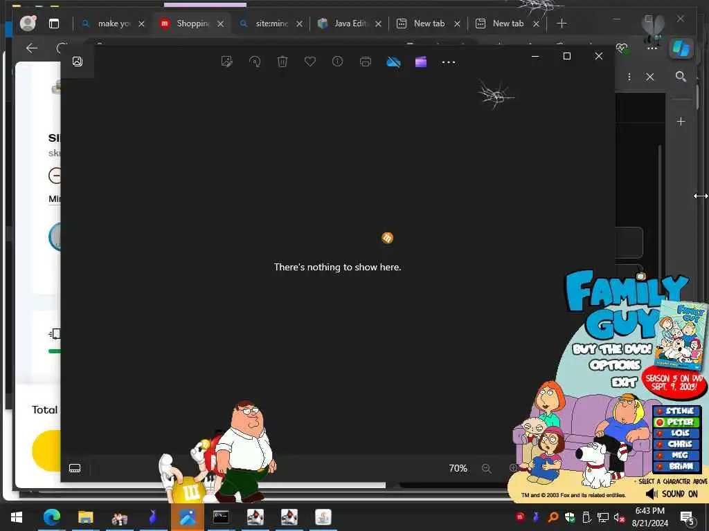Click the Edge sidebar search icon
This screenshot has height=531, width=709.
coord(681,76)
